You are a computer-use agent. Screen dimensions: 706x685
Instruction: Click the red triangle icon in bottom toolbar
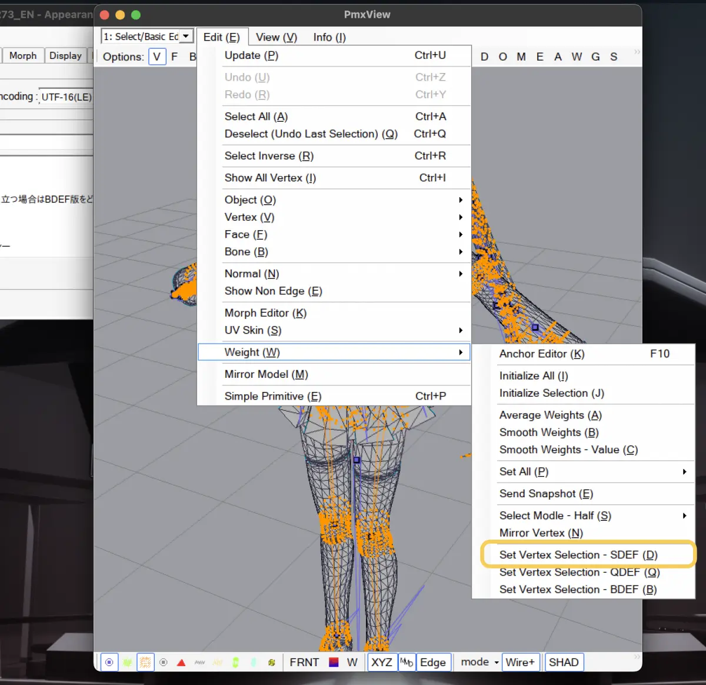tap(181, 663)
